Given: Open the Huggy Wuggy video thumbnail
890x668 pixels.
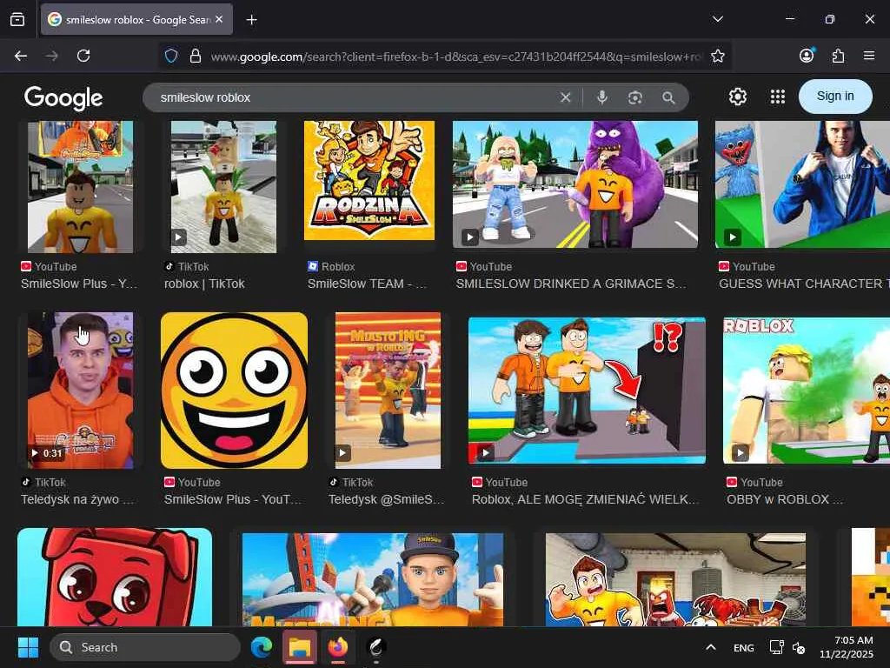Looking at the screenshot, I should click(802, 184).
